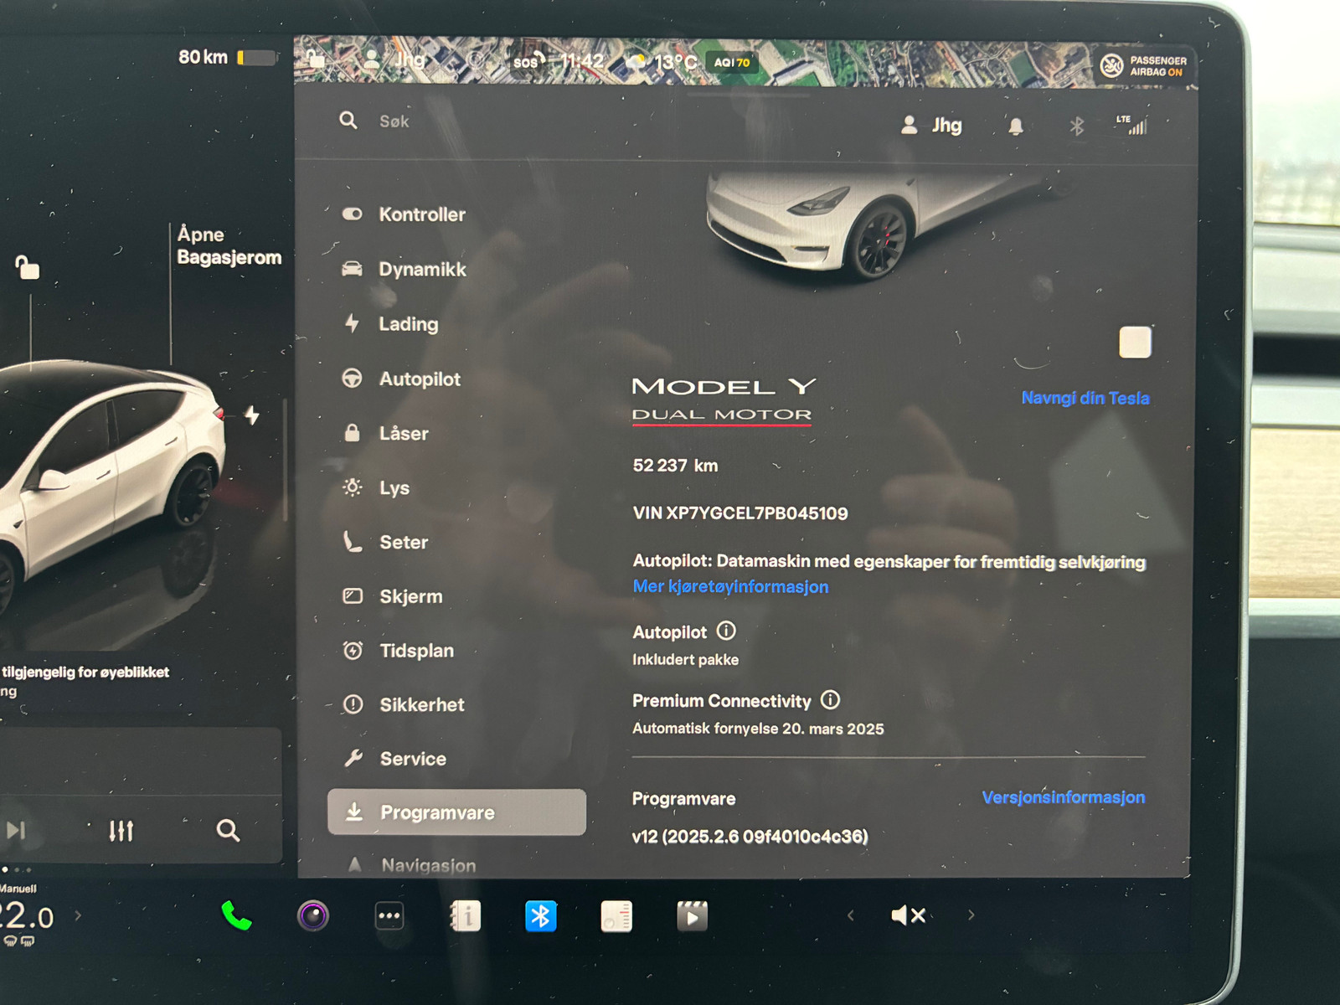Tap the 80 km battery range indicator
Screen dimensions: 1340x1005
(227, 57)
